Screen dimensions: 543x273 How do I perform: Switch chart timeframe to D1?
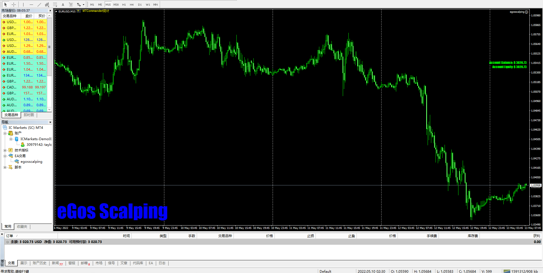pyautogui.click(x=140, y=5)
